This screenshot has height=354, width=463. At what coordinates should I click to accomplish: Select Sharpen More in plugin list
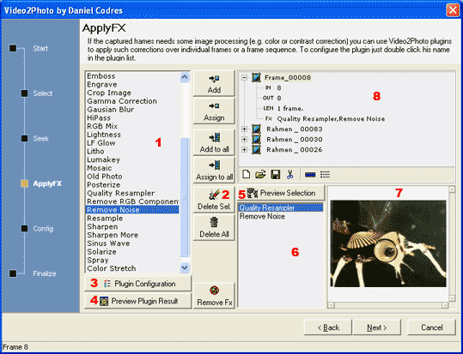coord(113,235)
